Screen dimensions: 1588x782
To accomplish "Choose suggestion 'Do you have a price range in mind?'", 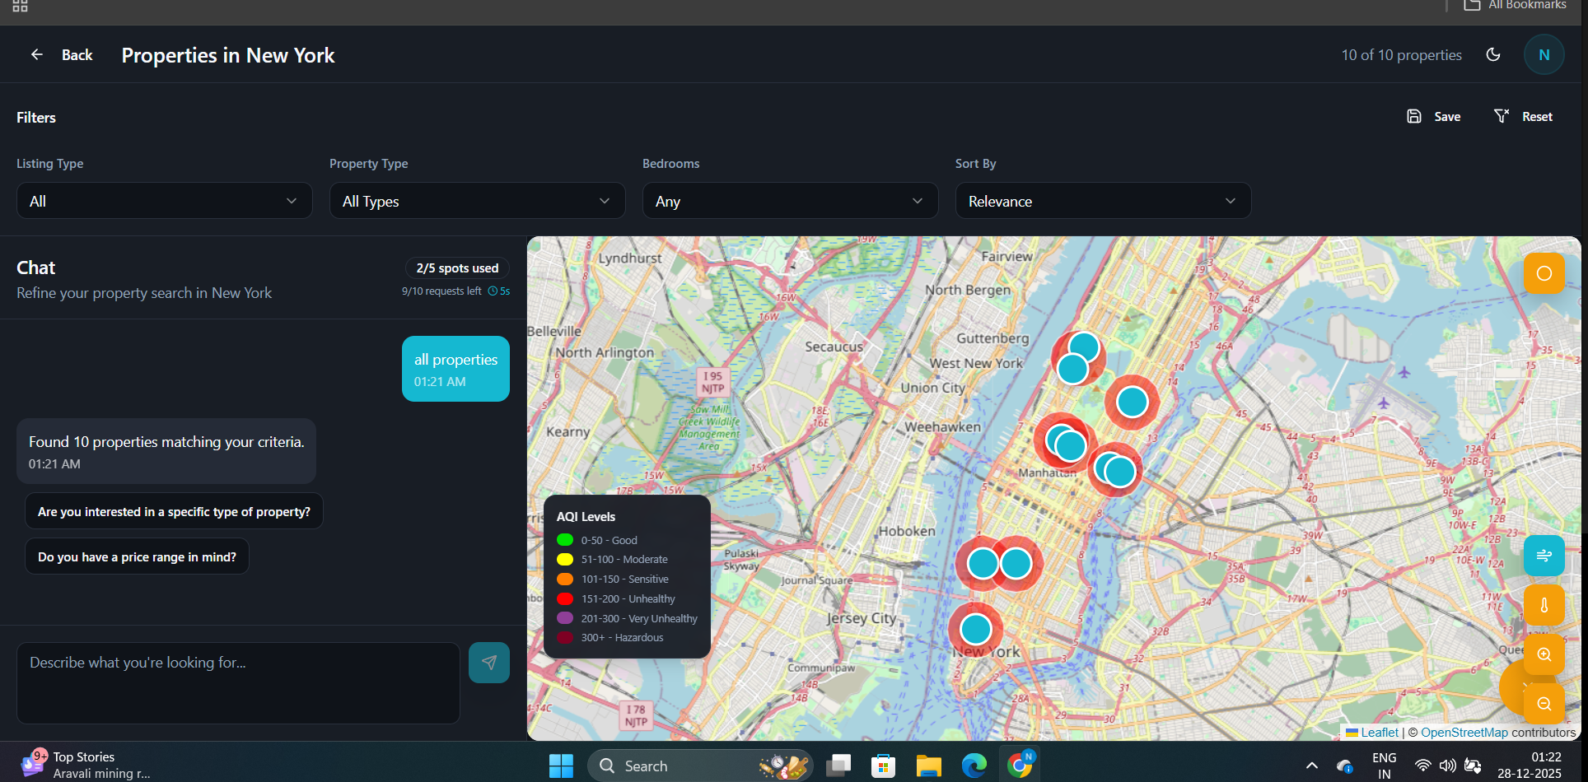I will [137, 556].
